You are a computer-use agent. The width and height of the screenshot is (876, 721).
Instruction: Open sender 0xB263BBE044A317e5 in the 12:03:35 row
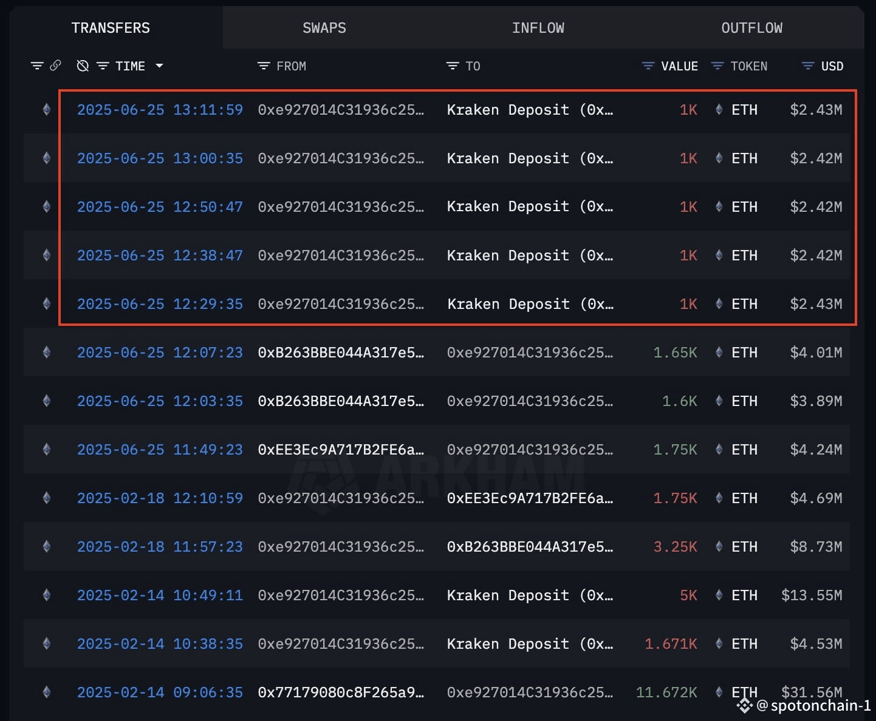point(341,401)
